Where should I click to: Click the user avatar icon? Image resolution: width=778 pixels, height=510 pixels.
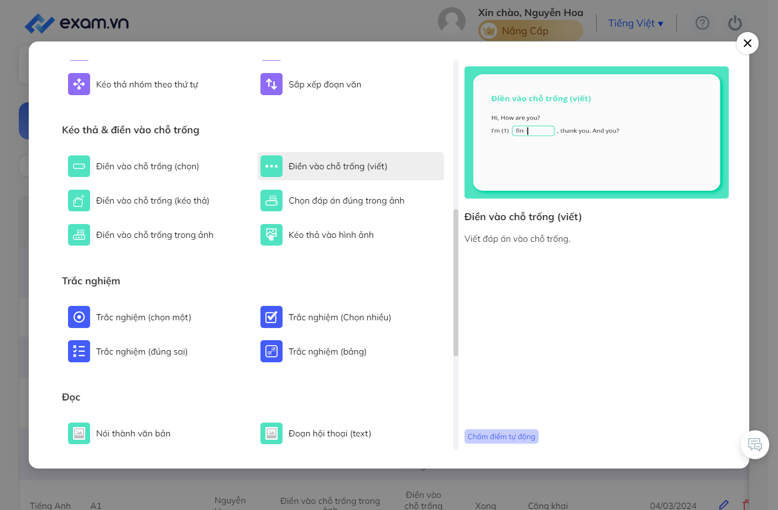tap(452, 21)
